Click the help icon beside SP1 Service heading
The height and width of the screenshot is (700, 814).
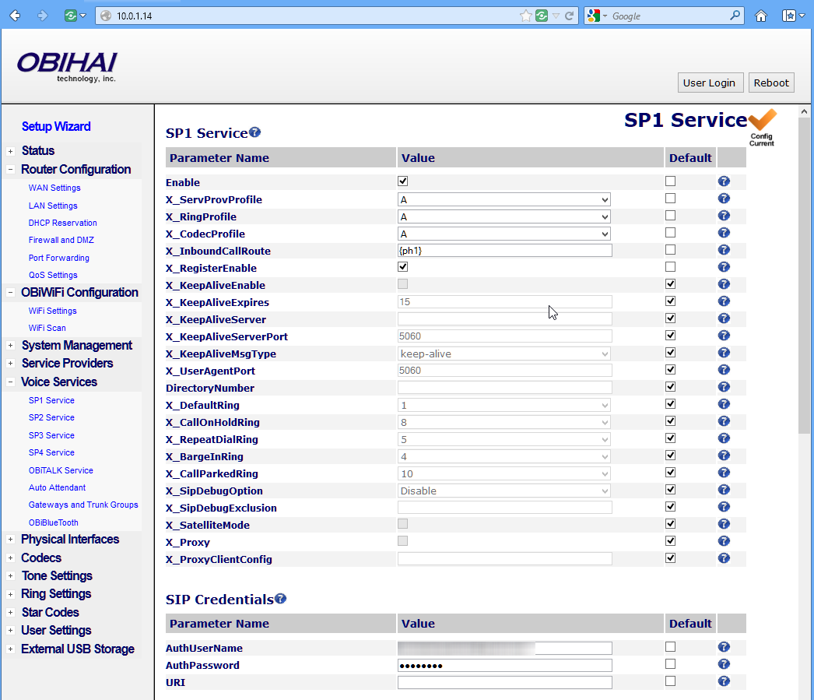click(255, 132)
